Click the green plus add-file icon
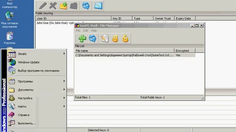This screenshot has width=236, height=132. [x=82, y=38]
